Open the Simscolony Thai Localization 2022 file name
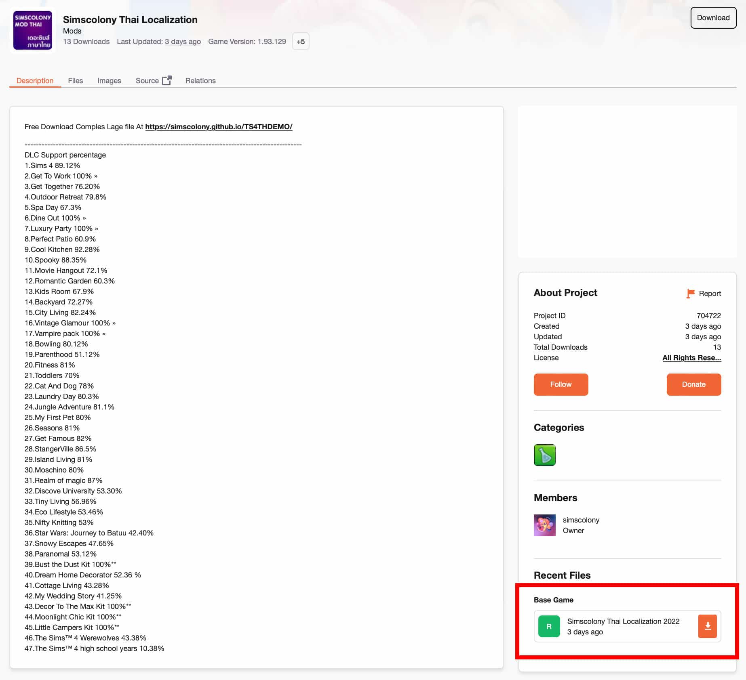The width and height of the screenshot is (746, 680). pos(623,621)
